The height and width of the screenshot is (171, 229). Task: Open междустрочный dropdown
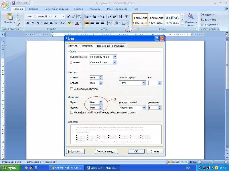coord(144,108)
